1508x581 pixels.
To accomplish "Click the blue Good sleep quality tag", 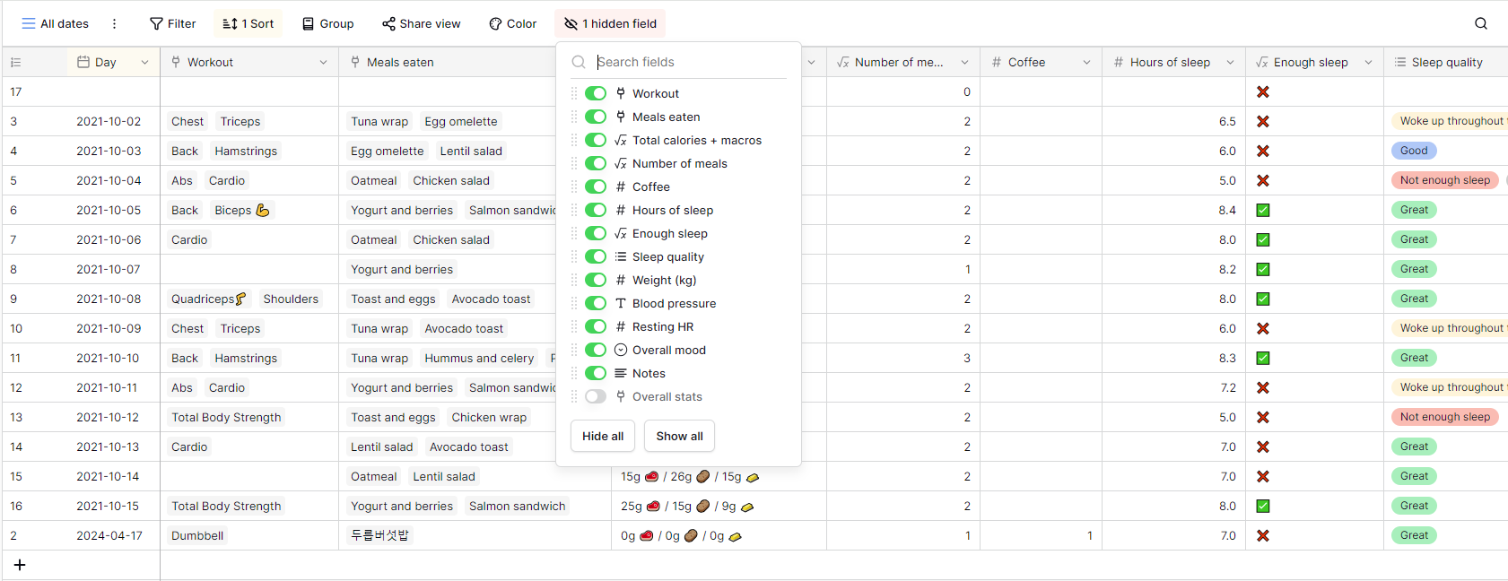I will (x=1414, y=151).
